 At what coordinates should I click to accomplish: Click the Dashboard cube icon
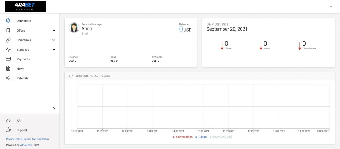pos(8,21)
